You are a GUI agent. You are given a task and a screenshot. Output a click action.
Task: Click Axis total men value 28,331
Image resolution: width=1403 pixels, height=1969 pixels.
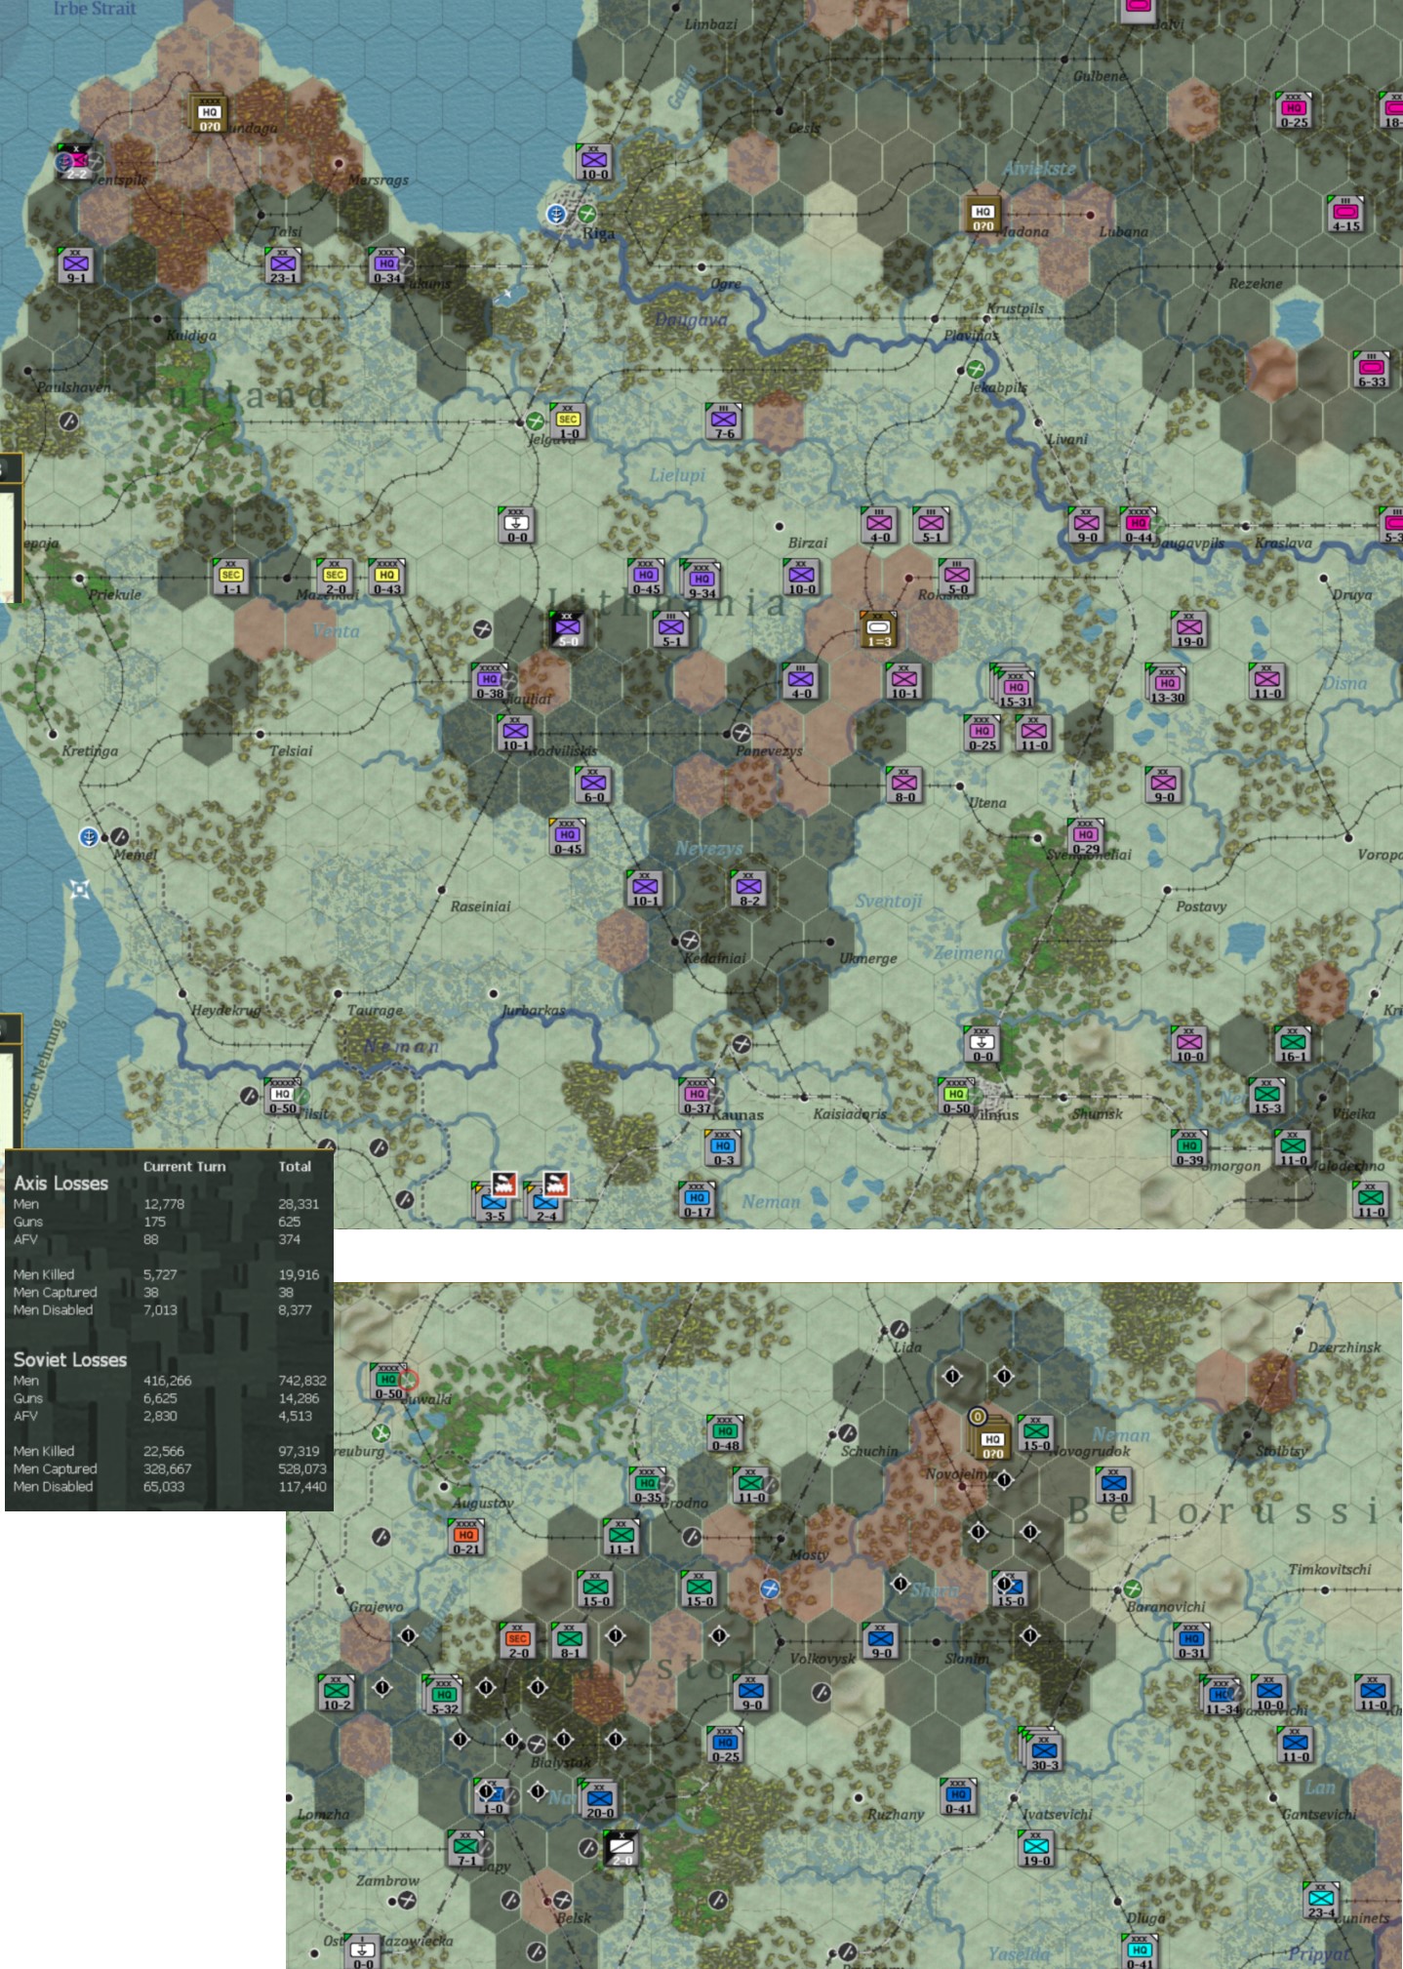tap(299, 1204)
